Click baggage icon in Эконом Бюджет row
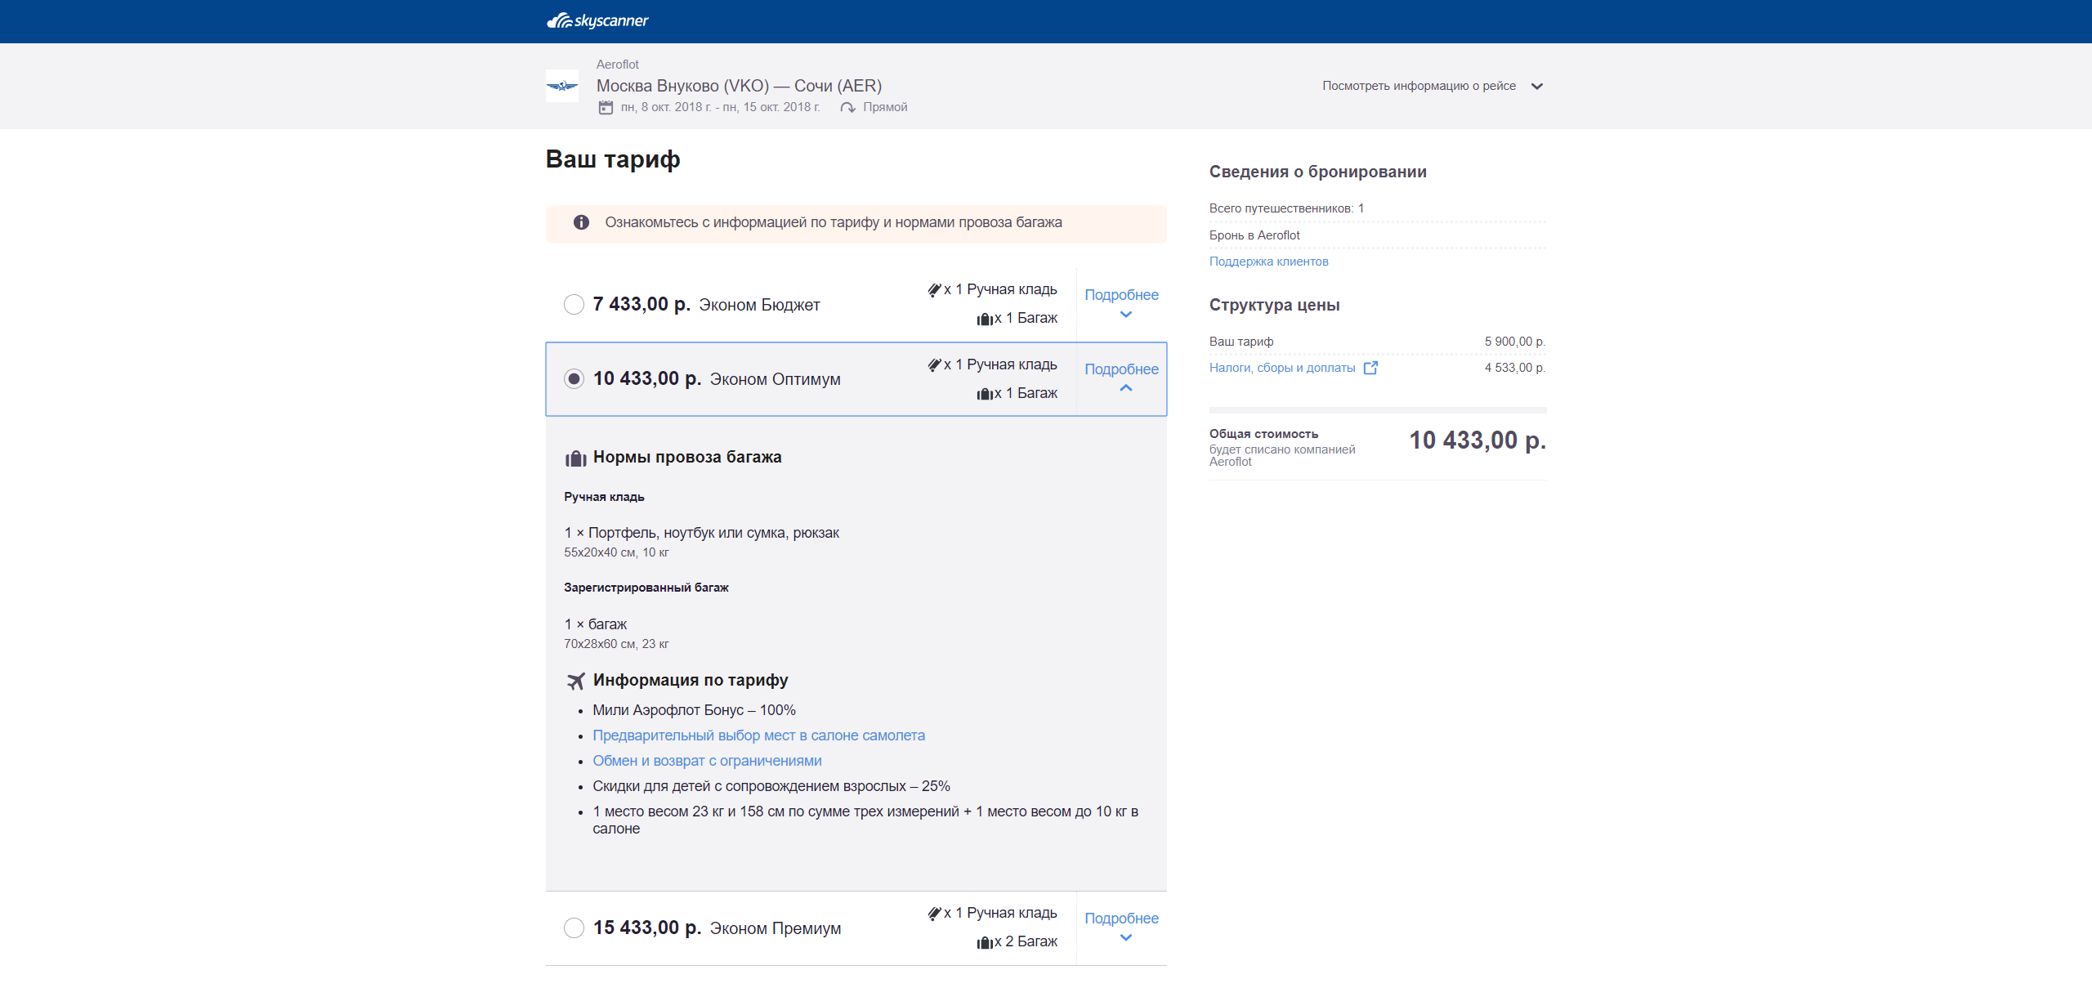This screenshot has width=2092, height=988. 985,319
